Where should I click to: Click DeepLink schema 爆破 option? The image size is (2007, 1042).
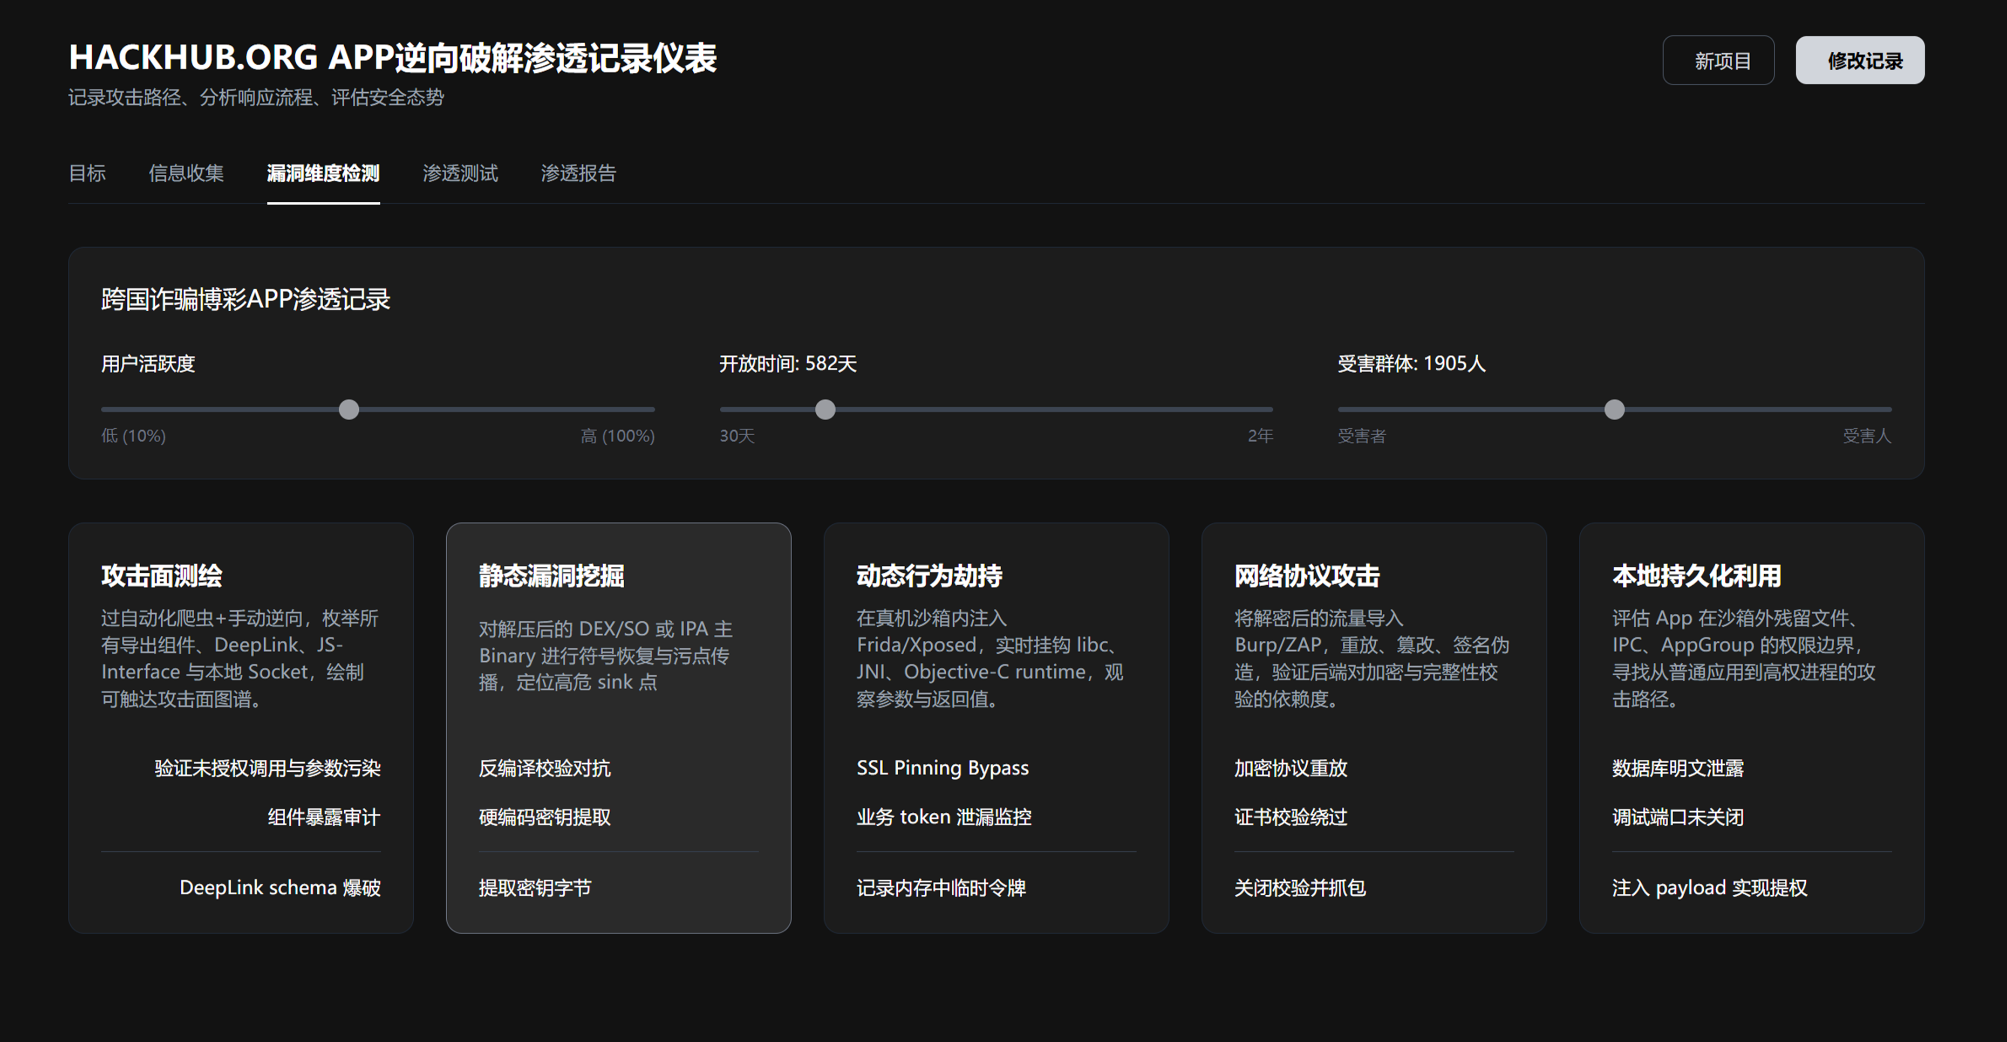coord(281,887)
